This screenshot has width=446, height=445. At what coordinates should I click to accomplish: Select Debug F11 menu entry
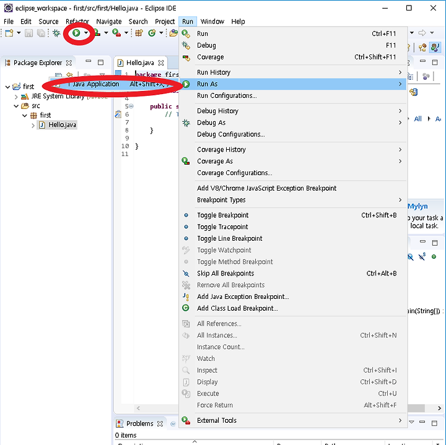[292, 45]
